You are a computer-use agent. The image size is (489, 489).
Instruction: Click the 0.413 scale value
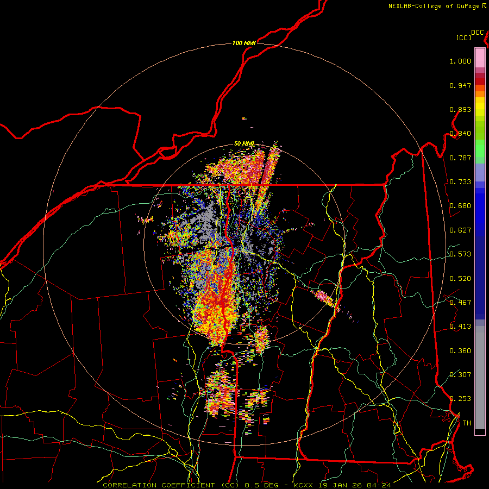[460, 327]
